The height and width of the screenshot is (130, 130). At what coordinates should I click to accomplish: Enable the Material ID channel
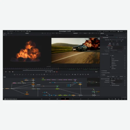tap(110, 64)
